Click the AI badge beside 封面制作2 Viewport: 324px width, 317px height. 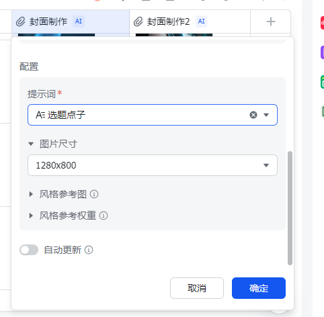(x=201, y=21)
